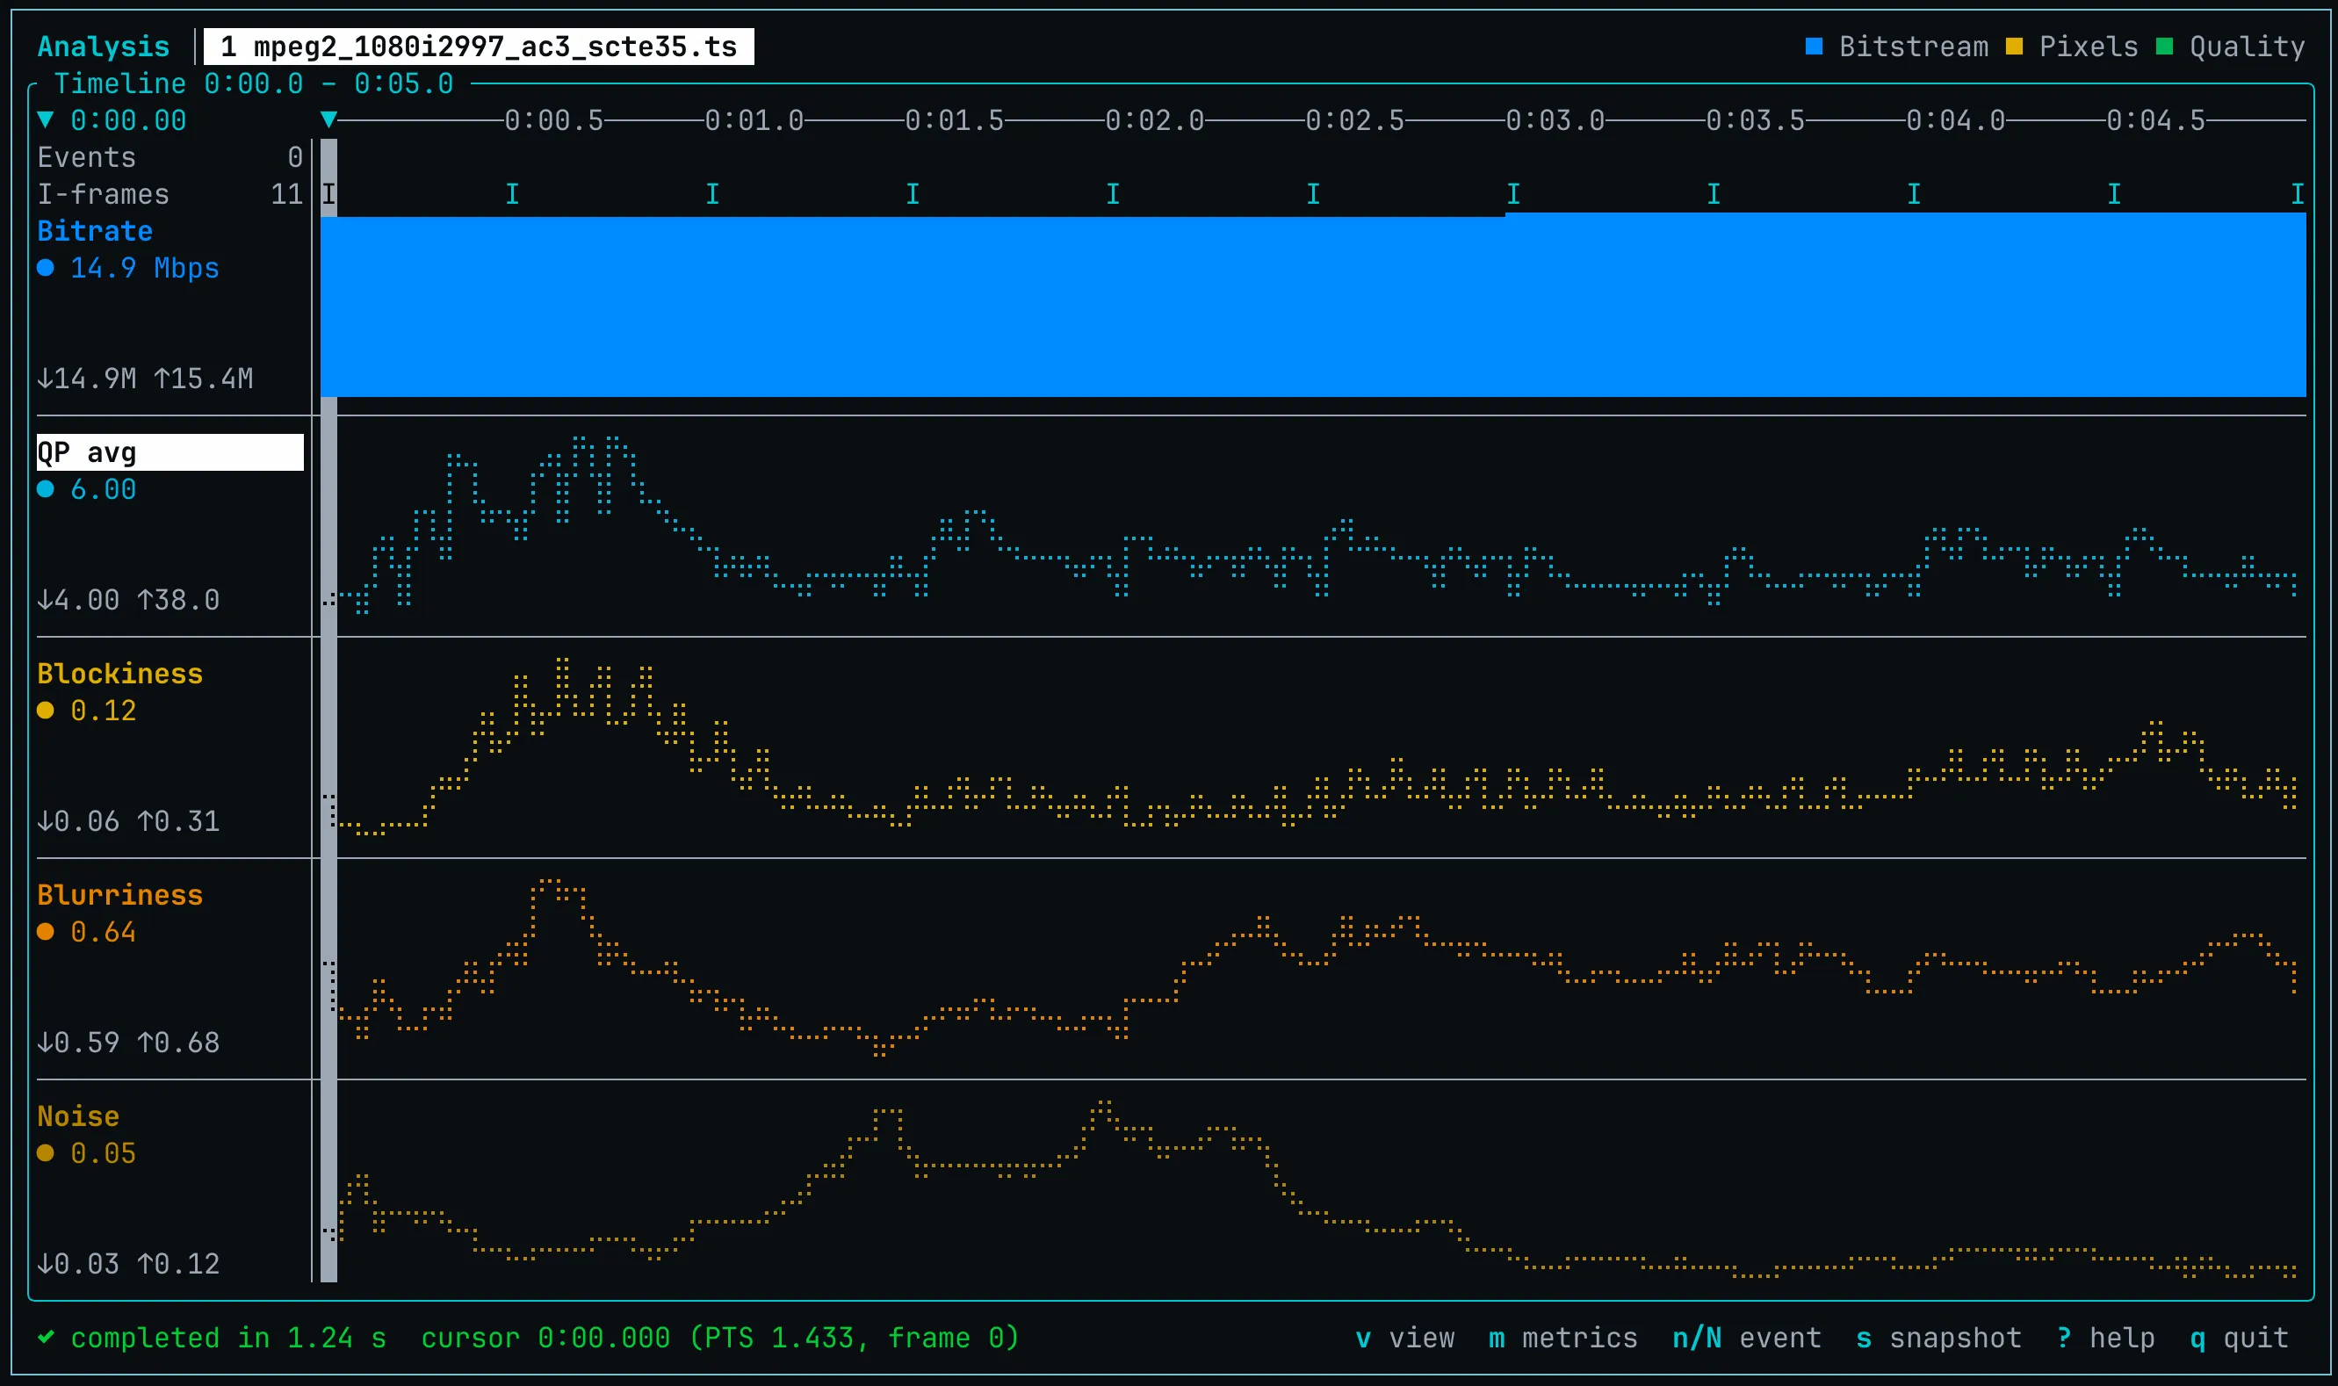Click the I-frame marker below 0:02.0
Viewport: 2338px width, 1386px height.
coord(1113,194)
